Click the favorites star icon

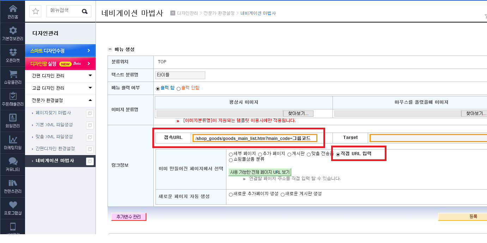[x=36, y=11]
